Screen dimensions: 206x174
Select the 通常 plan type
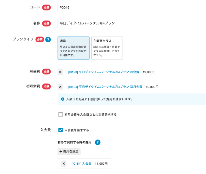click(73, 48)
